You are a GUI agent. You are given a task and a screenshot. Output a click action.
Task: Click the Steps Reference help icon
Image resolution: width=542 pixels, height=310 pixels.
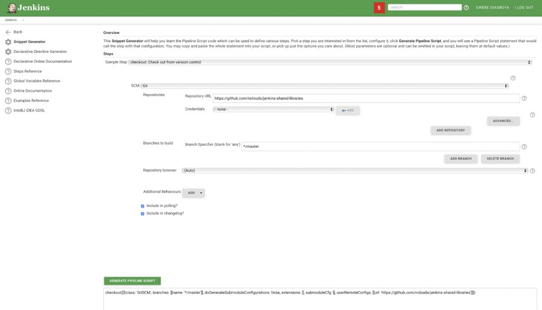coord(8,71)
